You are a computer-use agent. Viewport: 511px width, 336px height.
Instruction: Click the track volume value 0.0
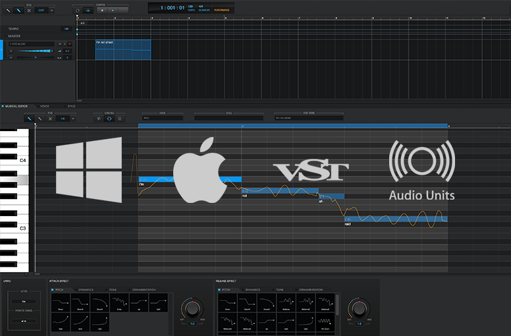coord(67,51)
